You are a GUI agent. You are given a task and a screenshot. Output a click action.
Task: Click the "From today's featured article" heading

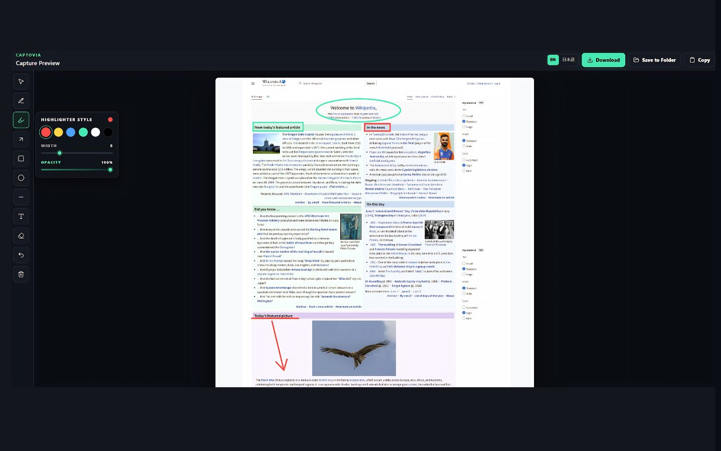coord(277,127)
